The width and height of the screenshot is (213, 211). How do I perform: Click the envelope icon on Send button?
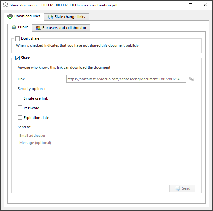point(177,188)
